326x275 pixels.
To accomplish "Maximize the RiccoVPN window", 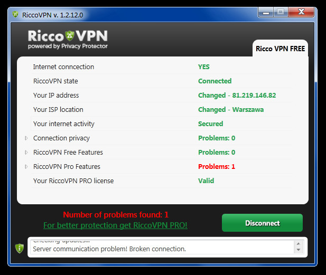I will (281, 12).
